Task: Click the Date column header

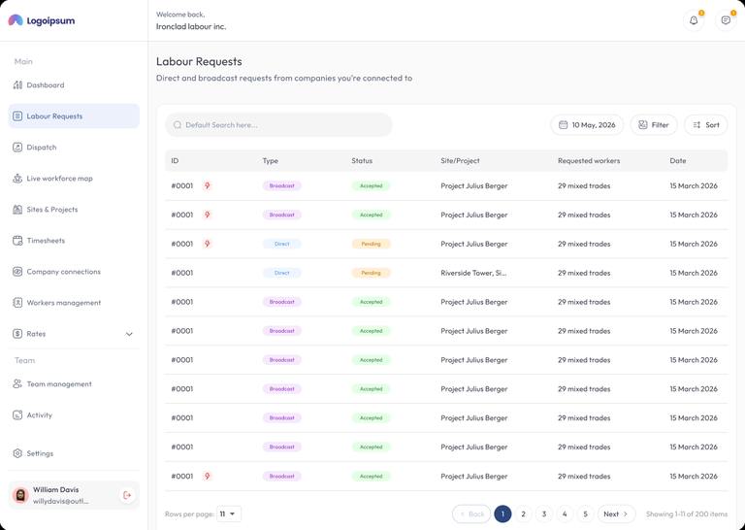Action: click(678, 161)
